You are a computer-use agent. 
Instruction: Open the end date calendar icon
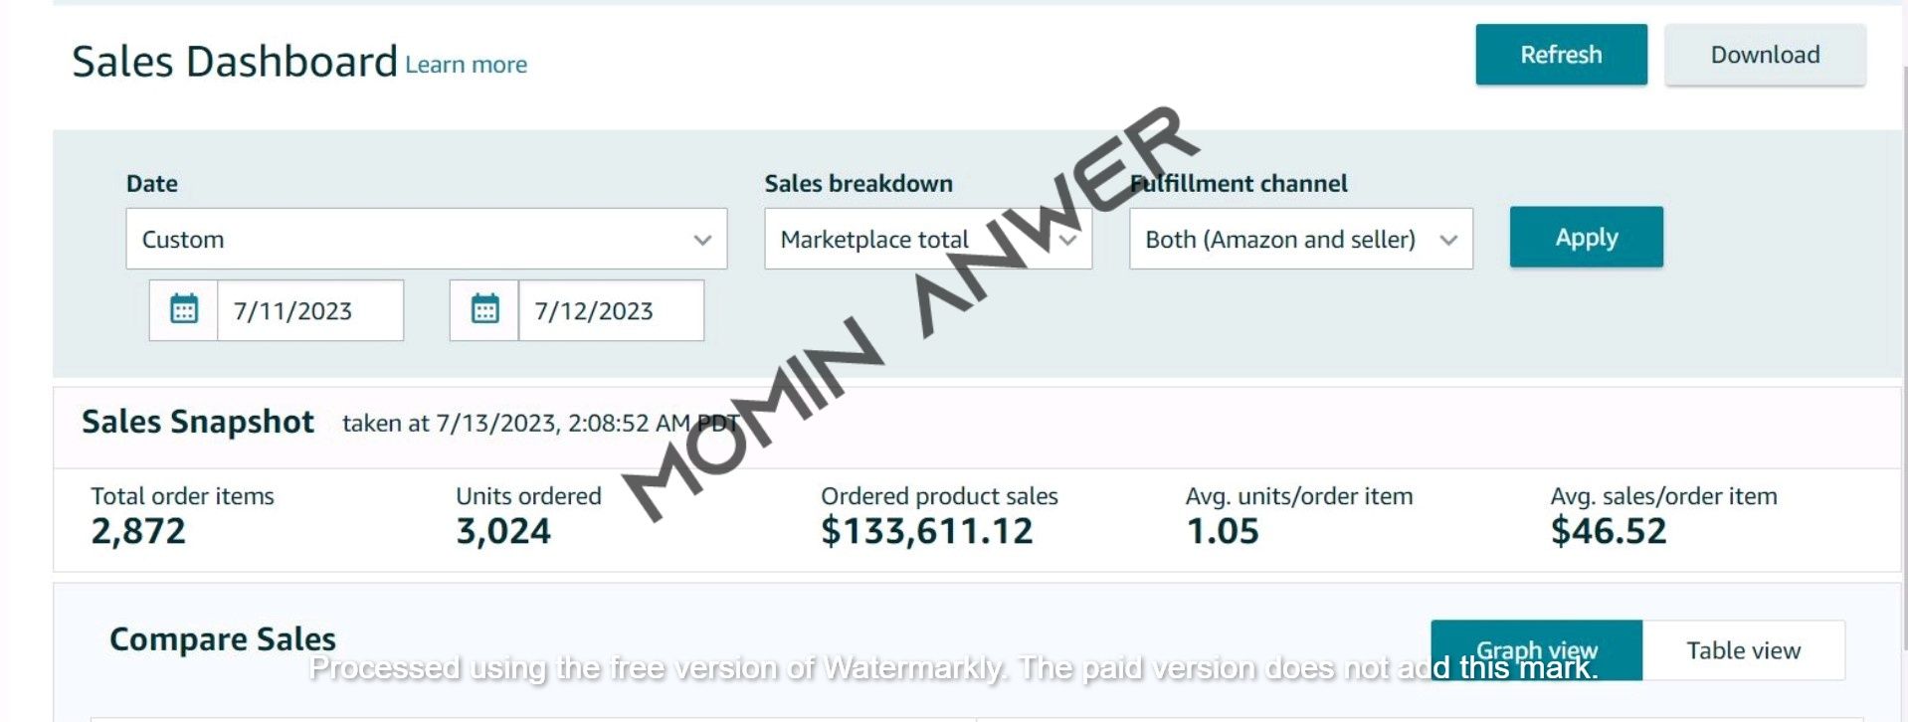[x=484, y=309]
